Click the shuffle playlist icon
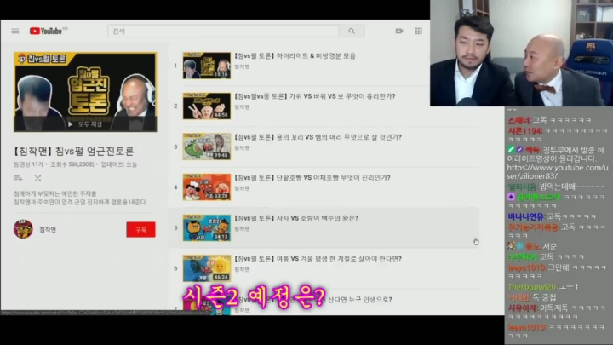 click(37, 178)
